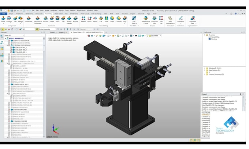The height and width of the screenshot is (149, 249).
Task: Open the File ribbon tab
Action: [4, 14]
